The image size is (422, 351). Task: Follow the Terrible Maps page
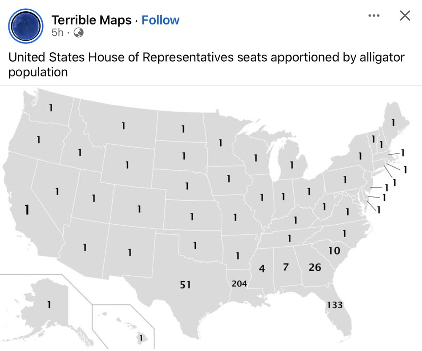pos(160,20)
